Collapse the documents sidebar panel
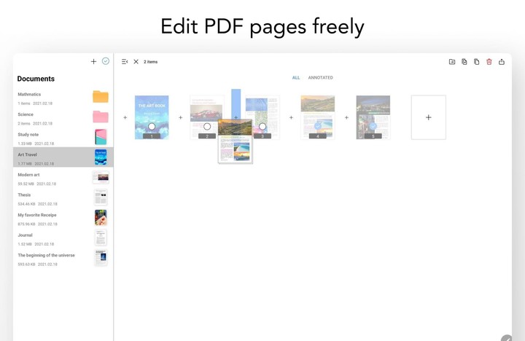The image size is (525, 341). 125,62
